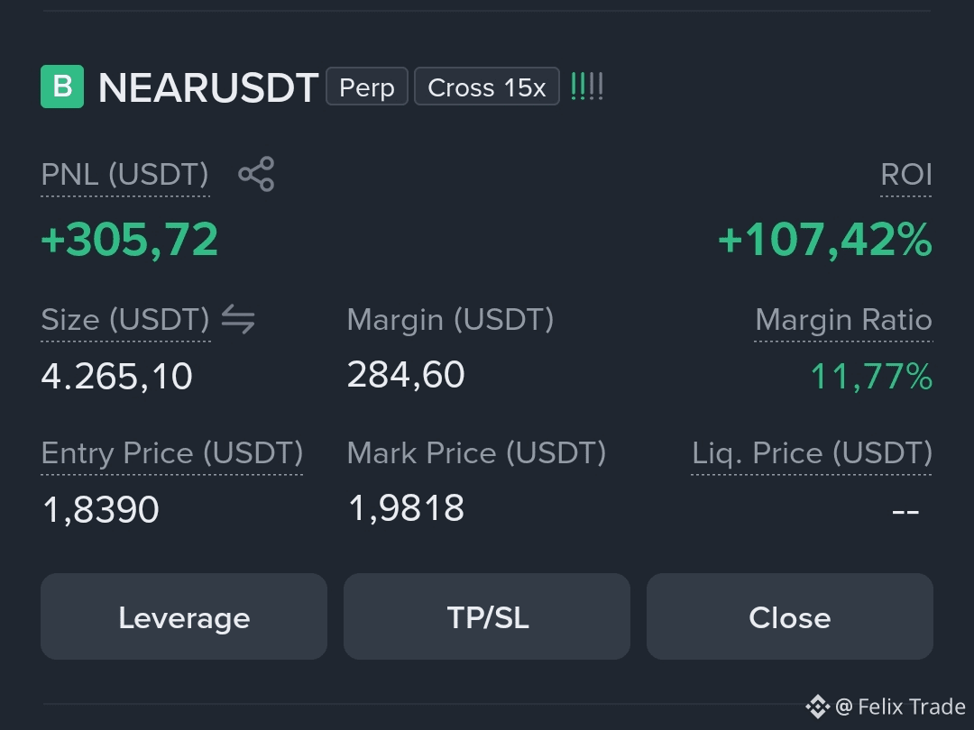Screen dimensions: 974x730
Task: Click the ROI label for details
Action: (906, 175)
